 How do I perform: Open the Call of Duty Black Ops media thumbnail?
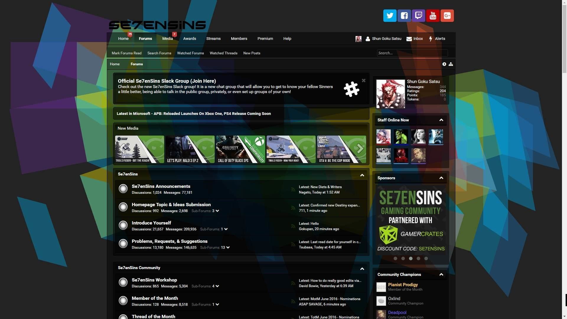(x=240, y=149)
